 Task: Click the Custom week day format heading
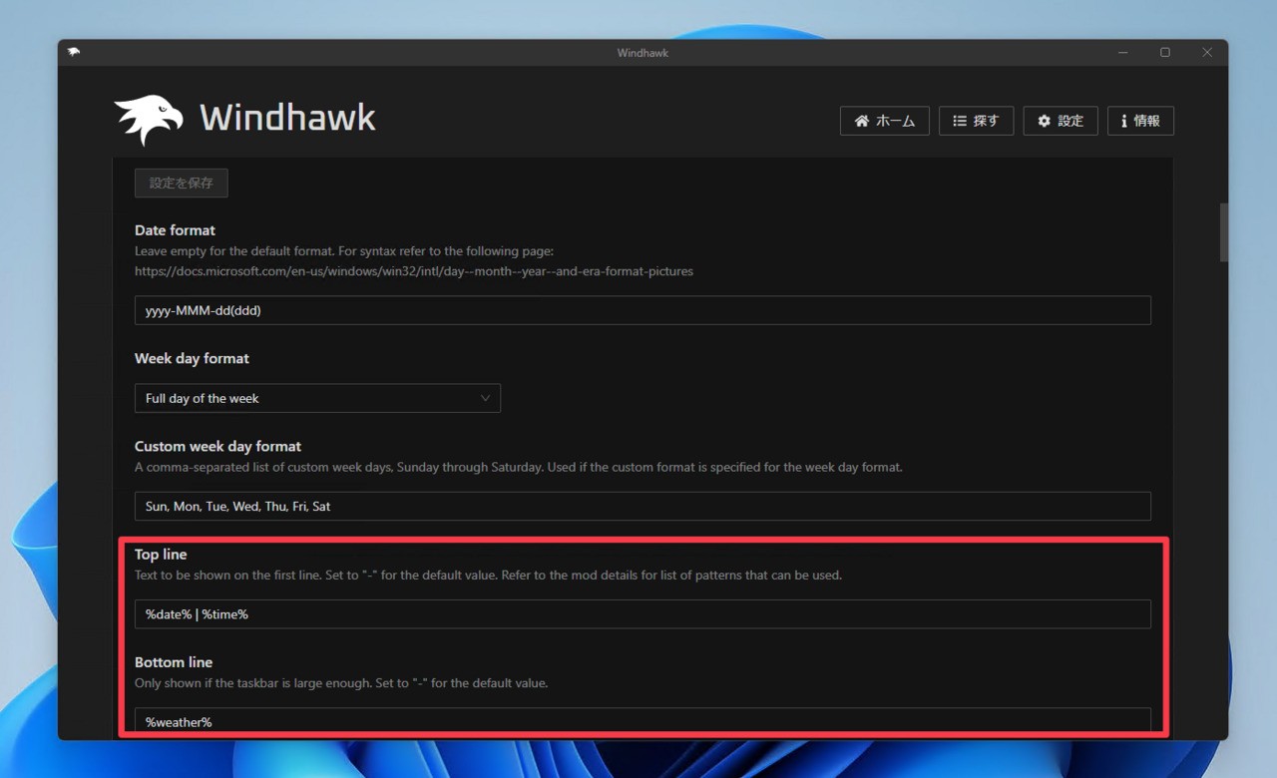coord(217,446)
